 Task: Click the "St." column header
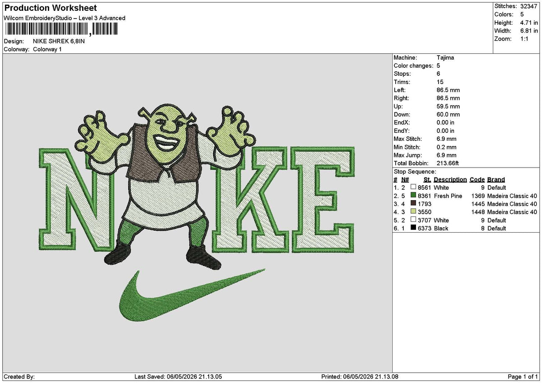click(x=427, y=179)
